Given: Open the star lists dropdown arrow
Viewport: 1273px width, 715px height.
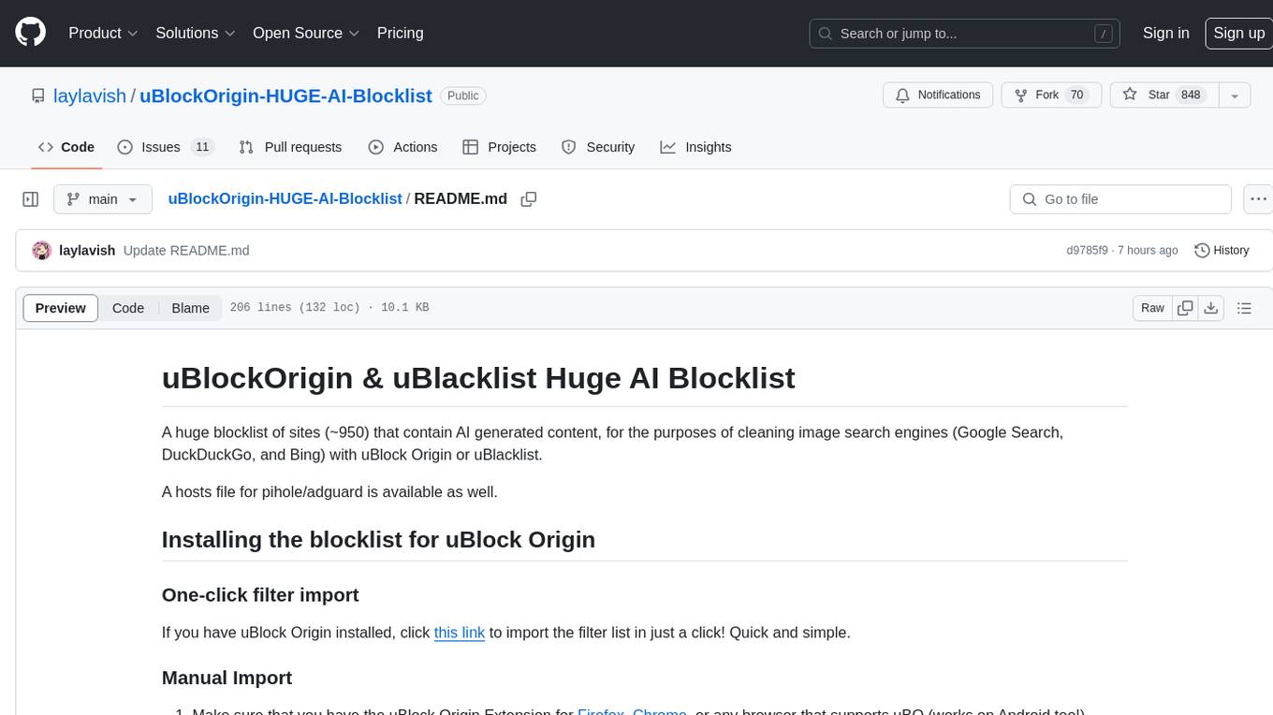Looking at the screenshot, I should point(1235,95).
